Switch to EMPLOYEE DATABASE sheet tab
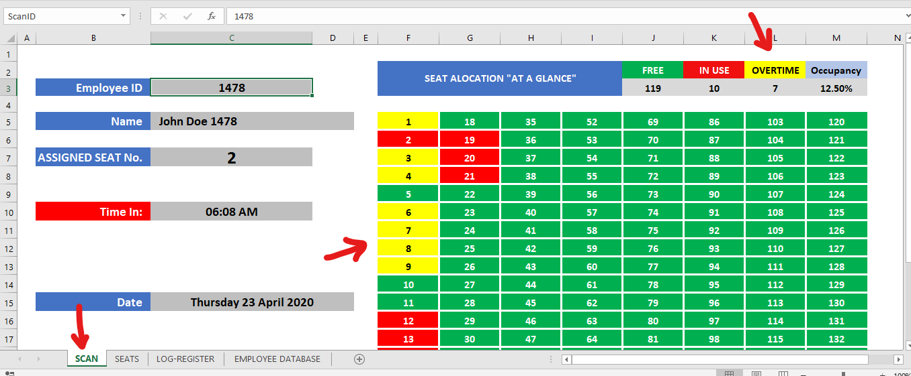 [277, 359]
